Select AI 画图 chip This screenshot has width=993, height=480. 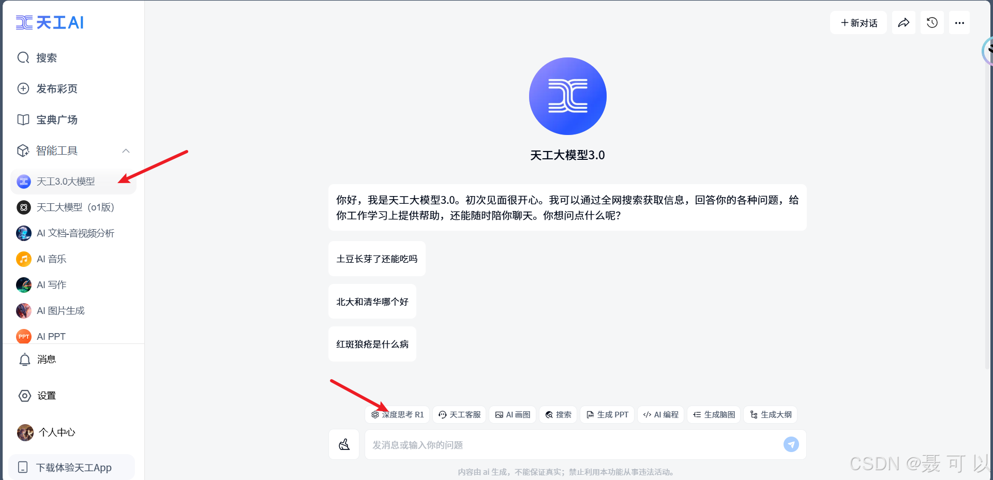[x=513, y=415]
